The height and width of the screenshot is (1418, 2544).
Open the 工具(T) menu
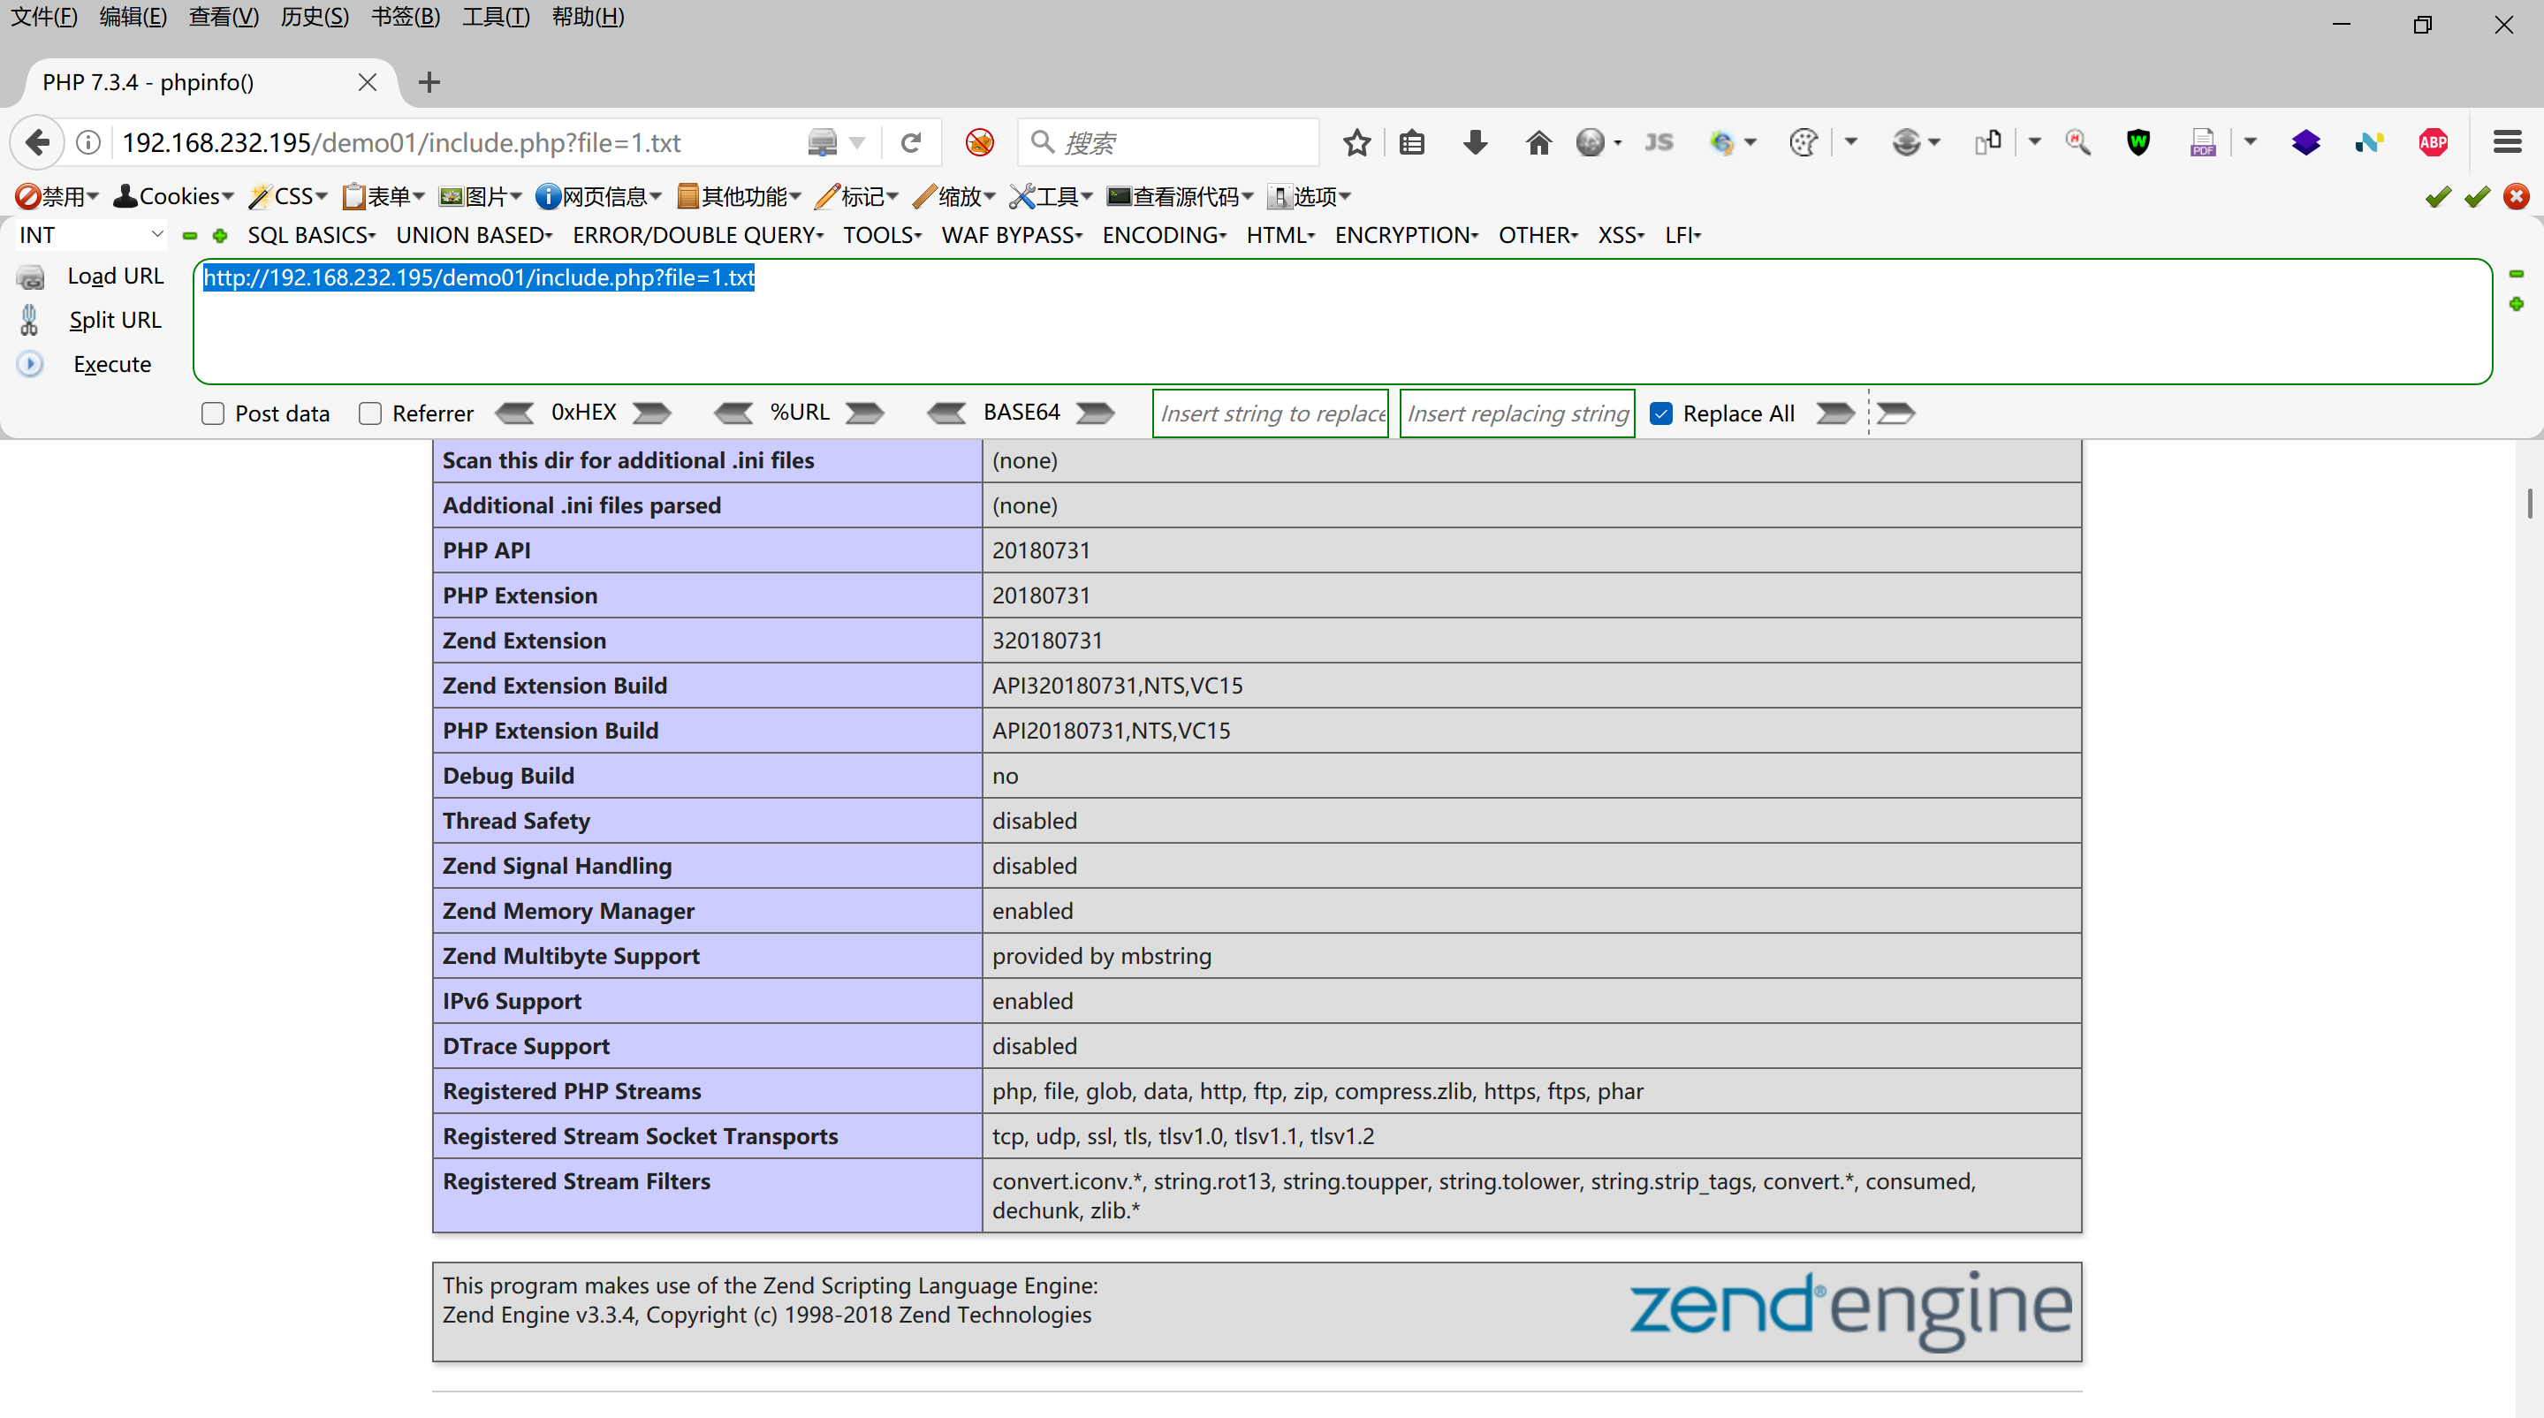496,17
